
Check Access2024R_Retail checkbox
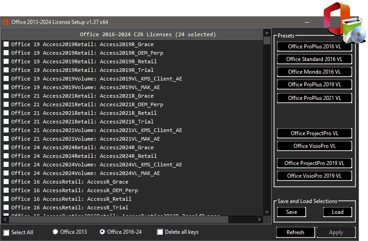coord(6,156)
